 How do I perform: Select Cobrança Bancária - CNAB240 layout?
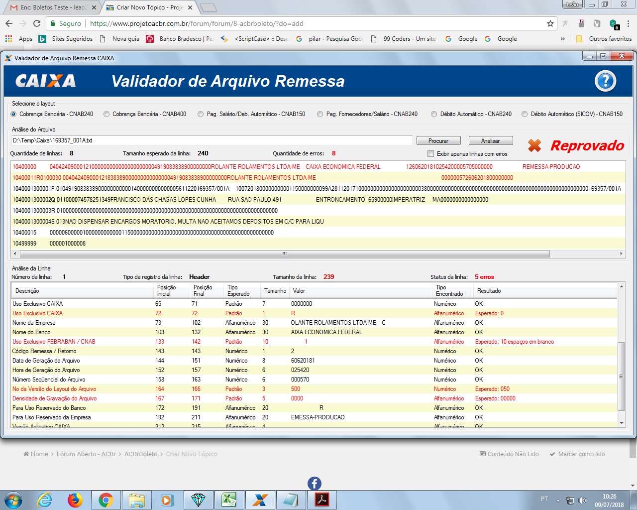click(52, 114)
